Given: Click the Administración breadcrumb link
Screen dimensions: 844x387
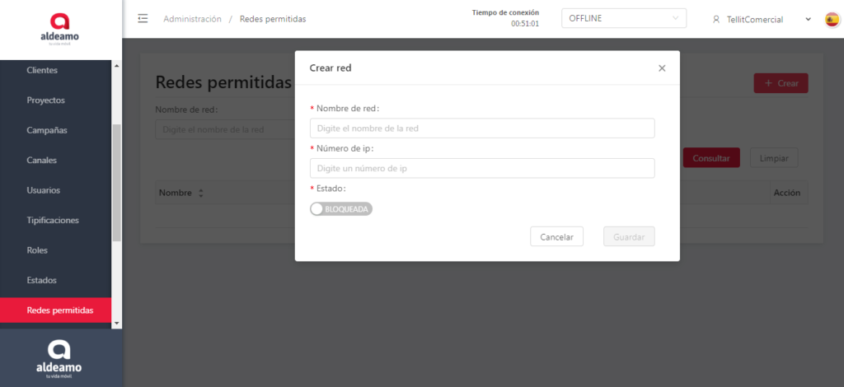Looking at the screenshot, I should click(192, 19).
